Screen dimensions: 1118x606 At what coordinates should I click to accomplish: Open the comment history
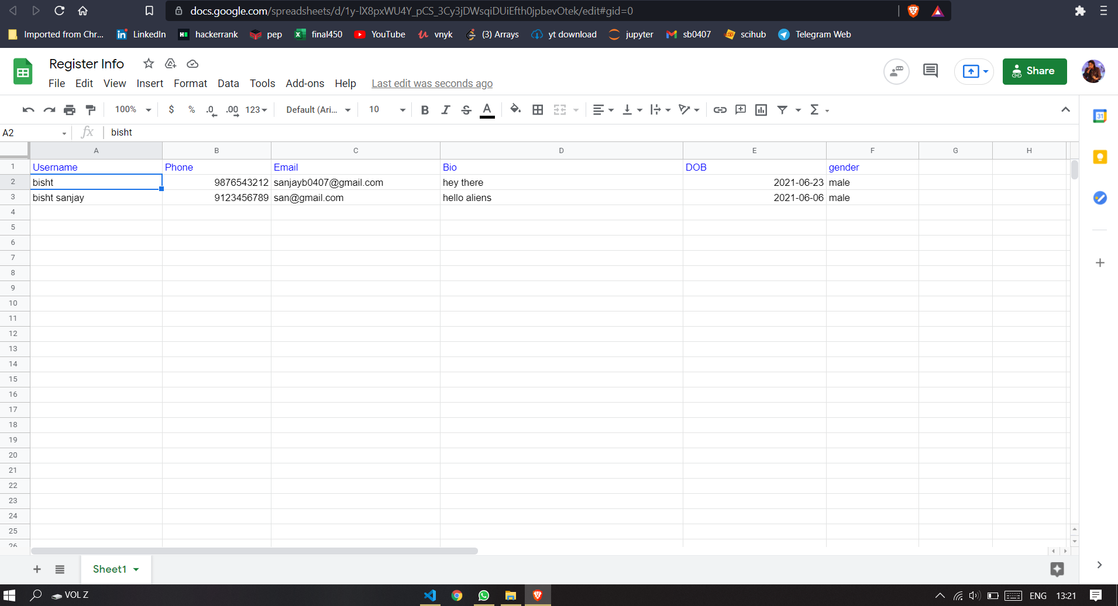point(930,71)
